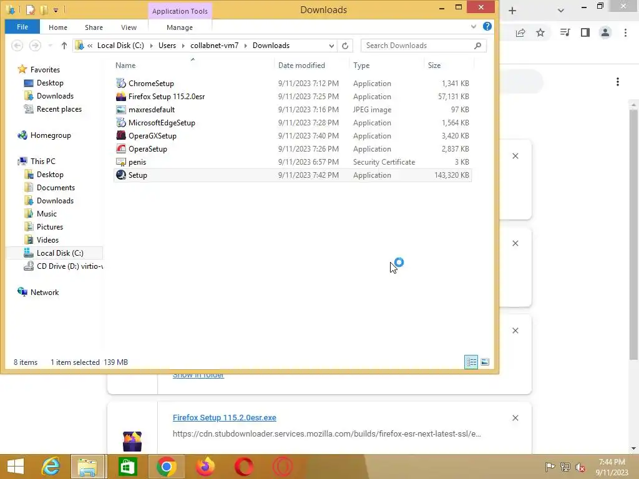
Task: Sort files by Name column header
Action: pos(193,65)
